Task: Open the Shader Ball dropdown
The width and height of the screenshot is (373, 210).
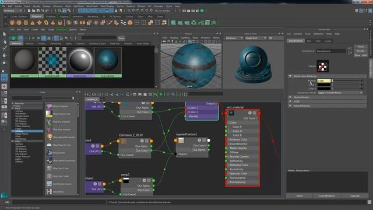Action: click(x=255, y=38)
